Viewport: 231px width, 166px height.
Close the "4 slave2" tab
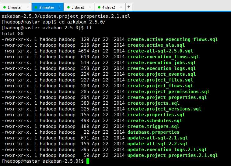[x=121, y=7]
